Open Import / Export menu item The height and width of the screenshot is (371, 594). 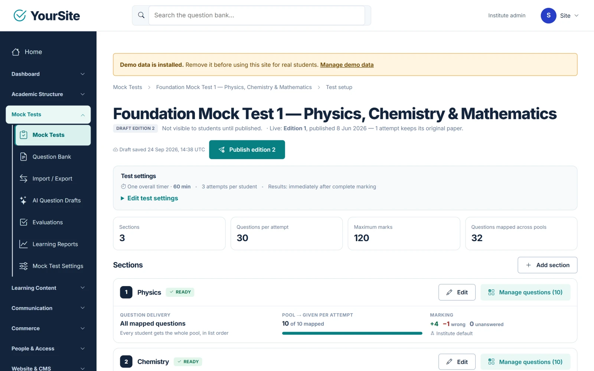pos(53,179)
